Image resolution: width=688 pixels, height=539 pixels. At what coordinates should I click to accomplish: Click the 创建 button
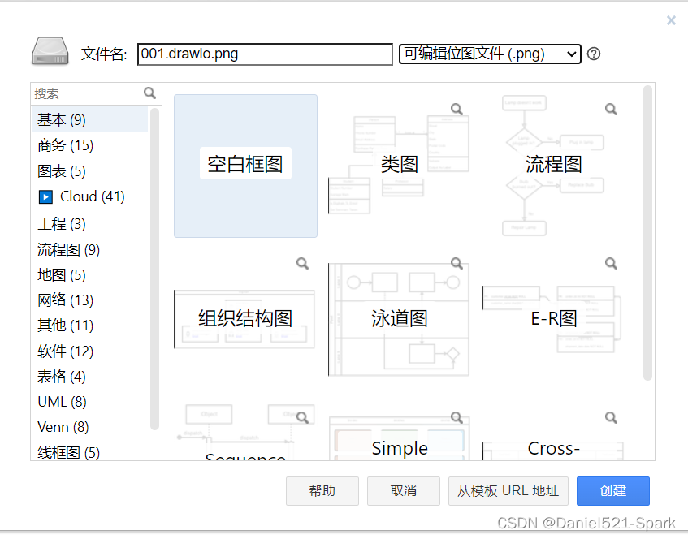pos(613,490)
